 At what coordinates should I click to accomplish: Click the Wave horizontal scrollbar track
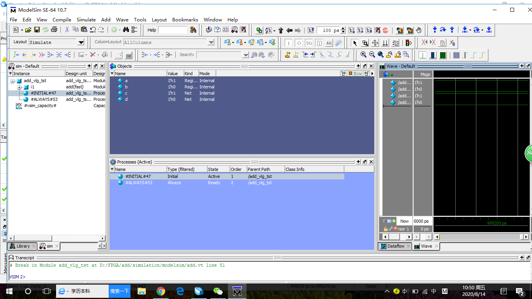coord(482,237)
